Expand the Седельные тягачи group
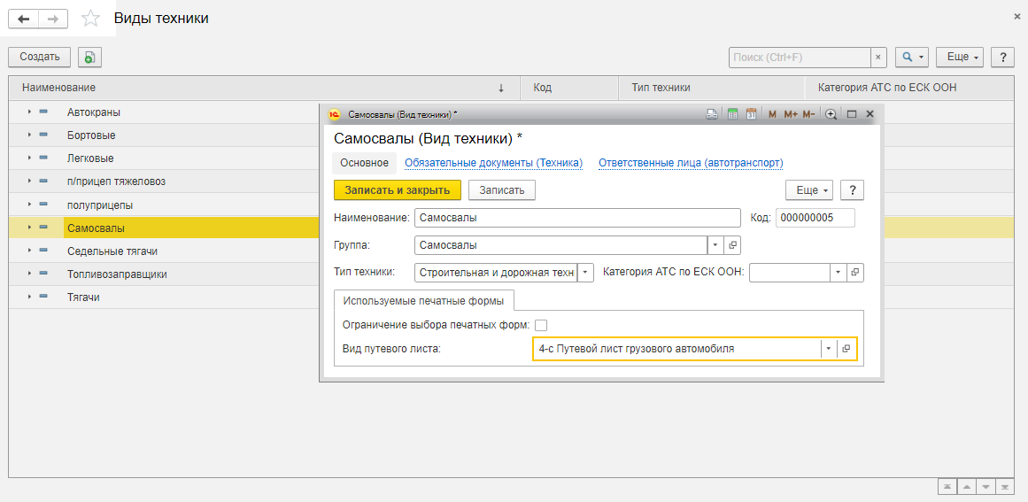Screen dimensions: 1028x502 click(x=29, y=251)
